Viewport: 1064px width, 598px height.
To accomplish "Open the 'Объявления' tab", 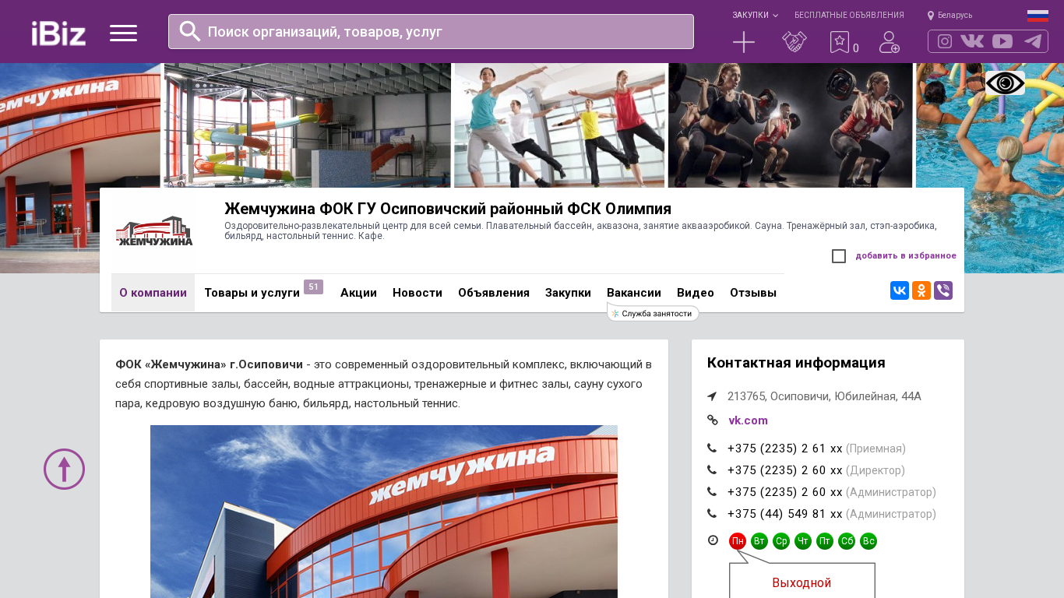I will (494, 293).
